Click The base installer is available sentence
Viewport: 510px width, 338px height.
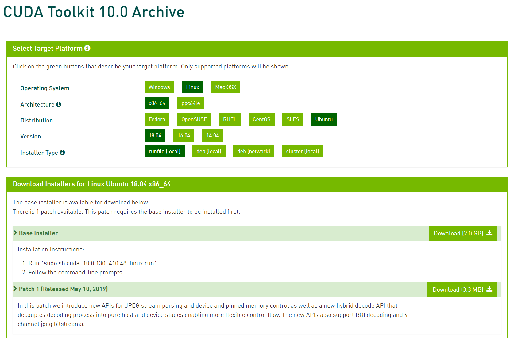81,202
